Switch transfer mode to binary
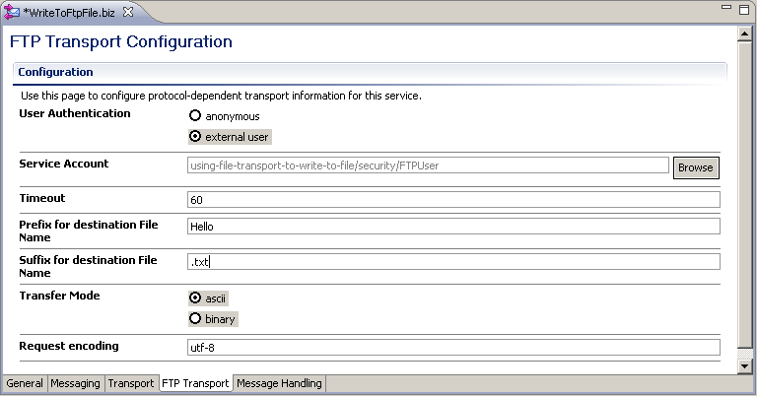Image resolution: width=757 pixels, height=396 pixels. 195,319
